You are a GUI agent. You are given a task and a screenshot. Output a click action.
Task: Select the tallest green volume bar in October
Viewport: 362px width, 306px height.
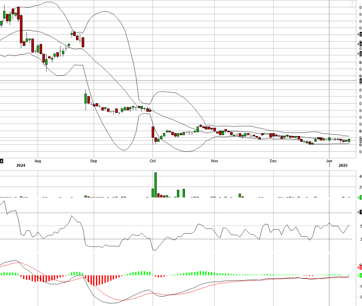[156, 185]
